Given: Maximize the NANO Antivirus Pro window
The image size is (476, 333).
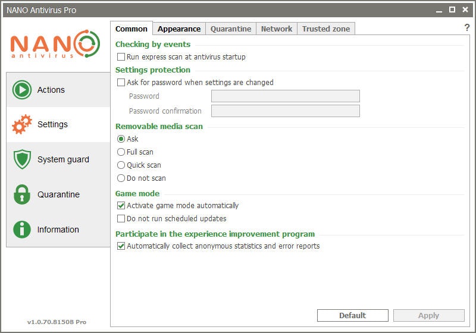Looking at the screenshot, I should pyautogui.click(x=452, y=10).
